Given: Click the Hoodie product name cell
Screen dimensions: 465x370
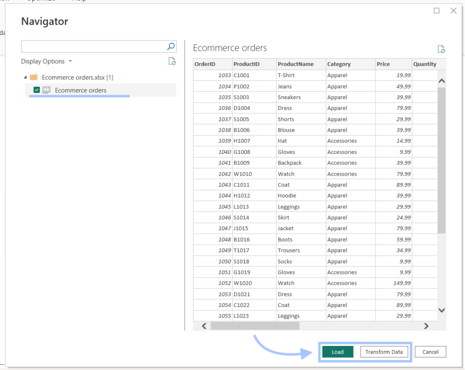Looking at the screenshot, I should pyautogui.click(x=301, y=196).
